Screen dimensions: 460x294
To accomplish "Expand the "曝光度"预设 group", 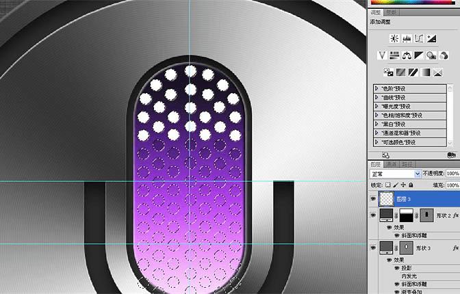I will pyautogui.click(x=376, y=106).
